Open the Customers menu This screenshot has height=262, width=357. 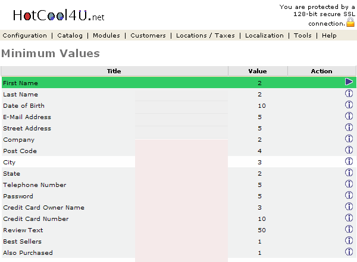pos(148,36)
